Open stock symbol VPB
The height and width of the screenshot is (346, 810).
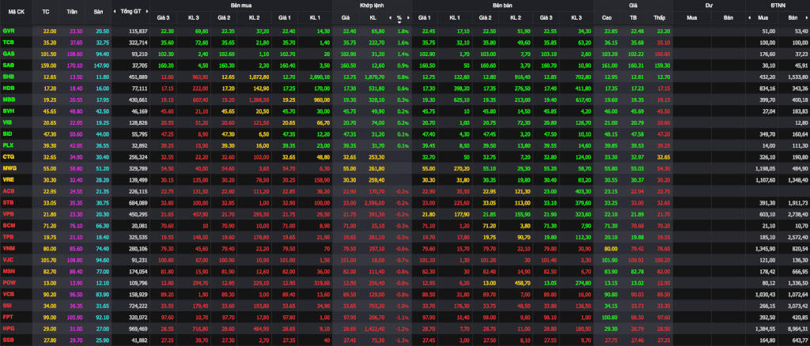pyautogui.click(x=8, y=213)
